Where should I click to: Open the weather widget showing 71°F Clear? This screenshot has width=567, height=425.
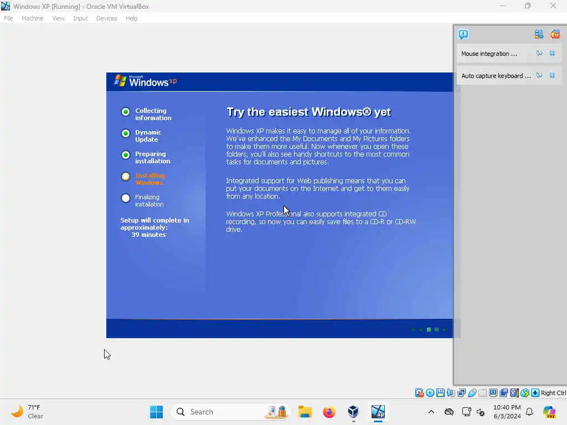click(x=27, y=412)
